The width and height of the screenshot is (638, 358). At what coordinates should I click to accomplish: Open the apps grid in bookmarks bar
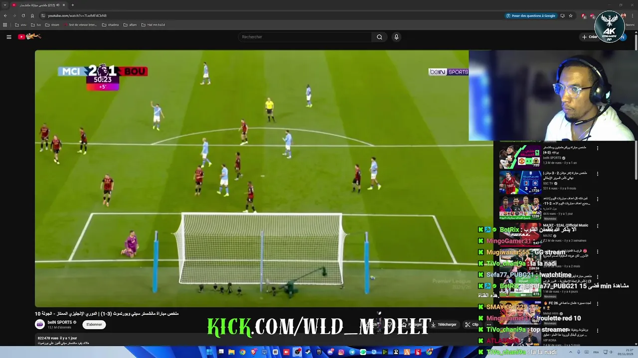5,25
